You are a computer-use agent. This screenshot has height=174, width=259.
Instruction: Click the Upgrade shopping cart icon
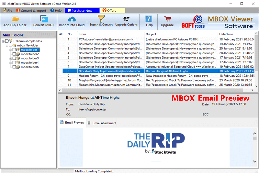pyautogui.click(x=167, y=19)
